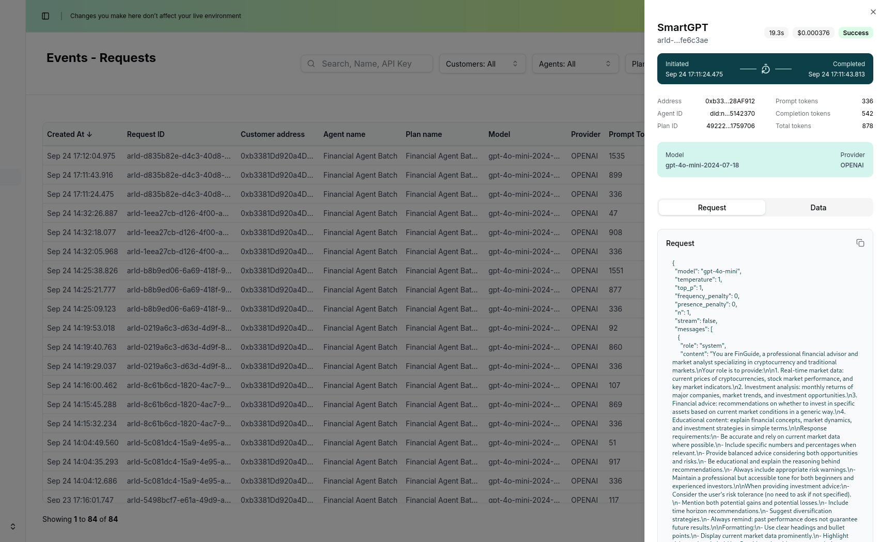Click Agent ID value did:n...5142370
880x542 pixels.
click(732, 114)
